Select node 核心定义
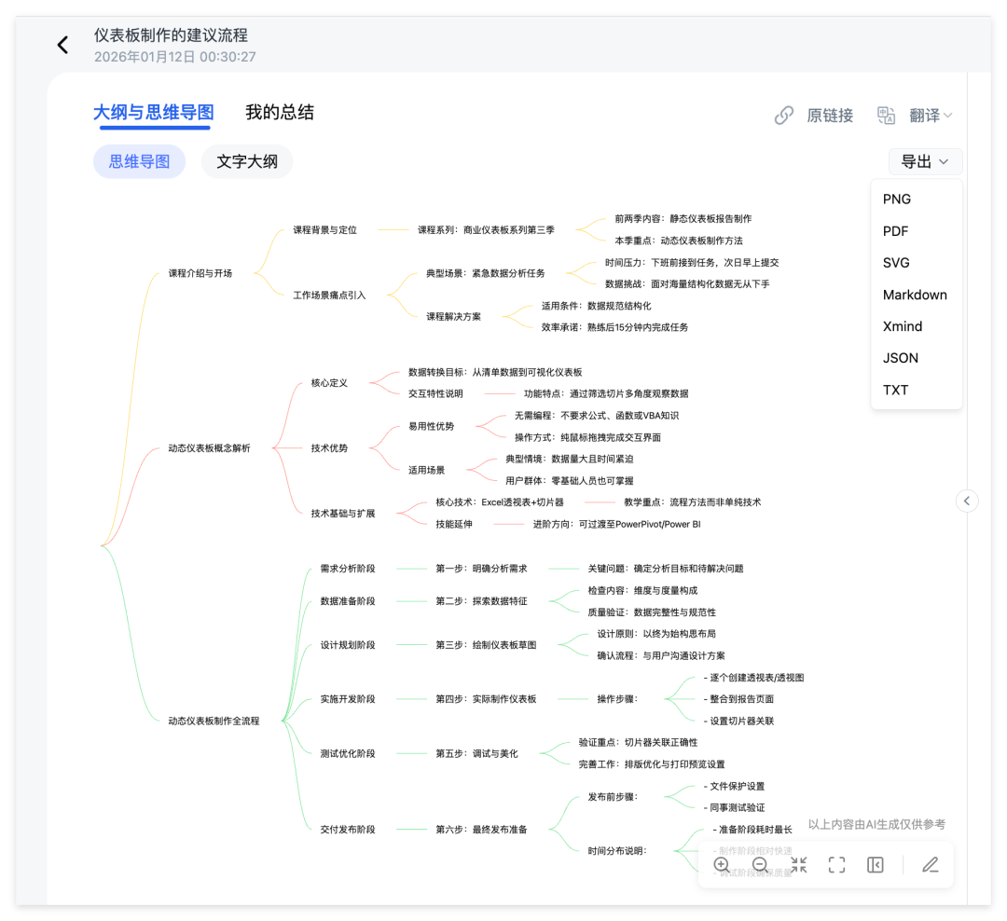1007x921 pixels. click(x=329, y=383)
